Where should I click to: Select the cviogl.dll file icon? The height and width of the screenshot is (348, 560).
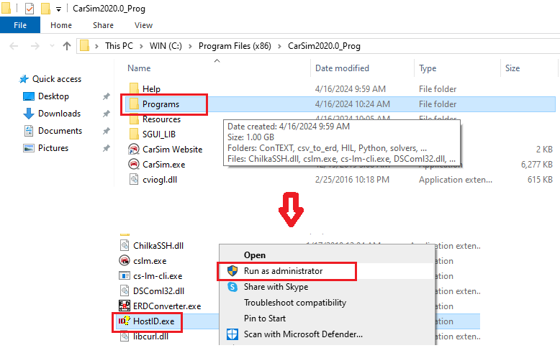tap(134, 179)
